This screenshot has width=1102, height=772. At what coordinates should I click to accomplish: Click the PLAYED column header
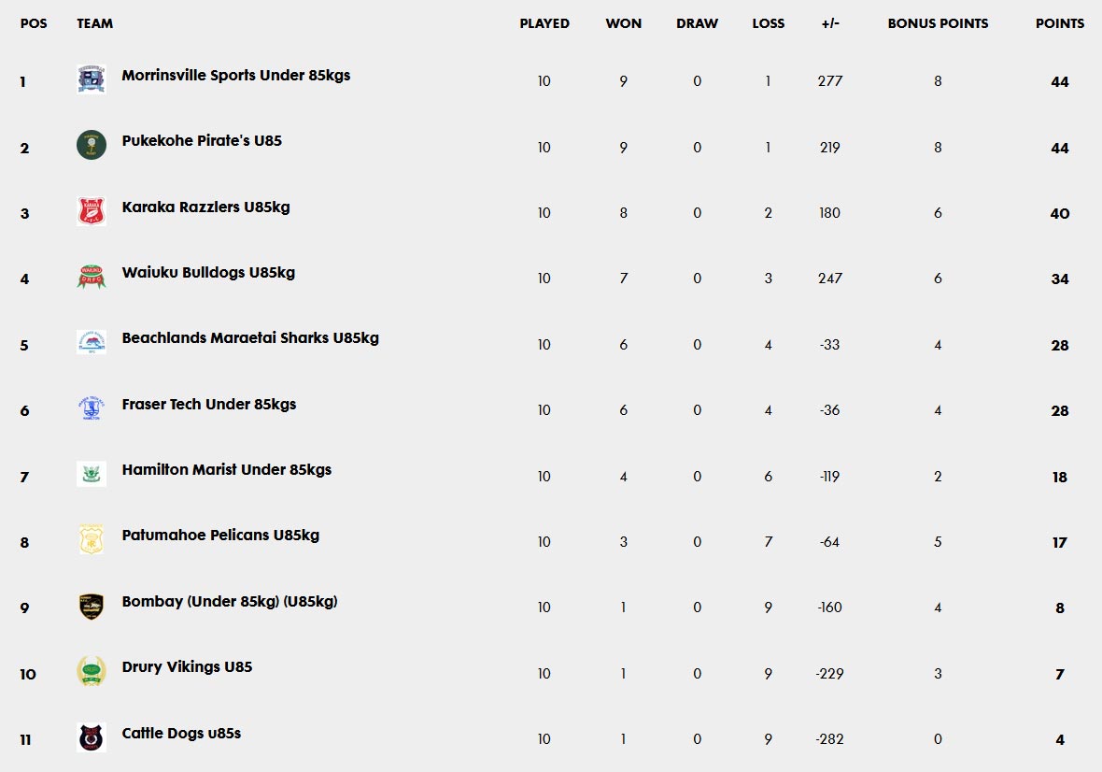[x=544, y=23]
